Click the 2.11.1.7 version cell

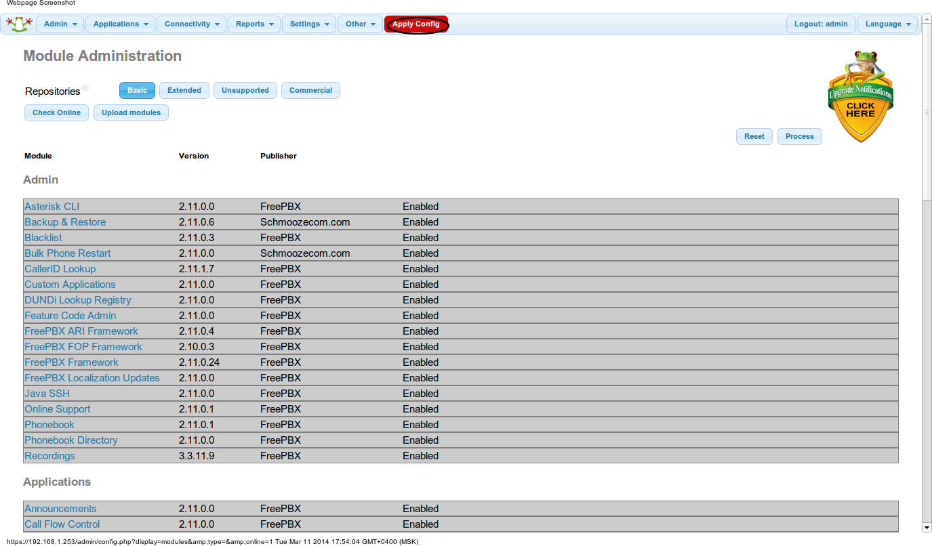pos(197,269)
